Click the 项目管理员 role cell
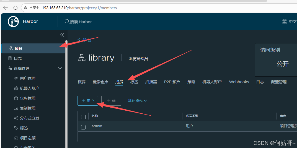 288,126
